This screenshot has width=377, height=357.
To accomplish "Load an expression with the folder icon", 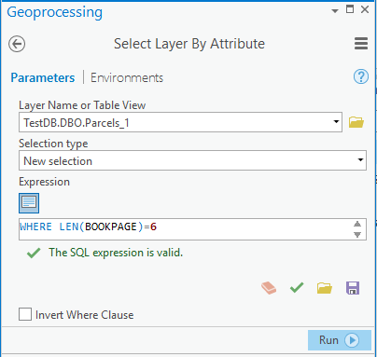I will pos(325,288).
